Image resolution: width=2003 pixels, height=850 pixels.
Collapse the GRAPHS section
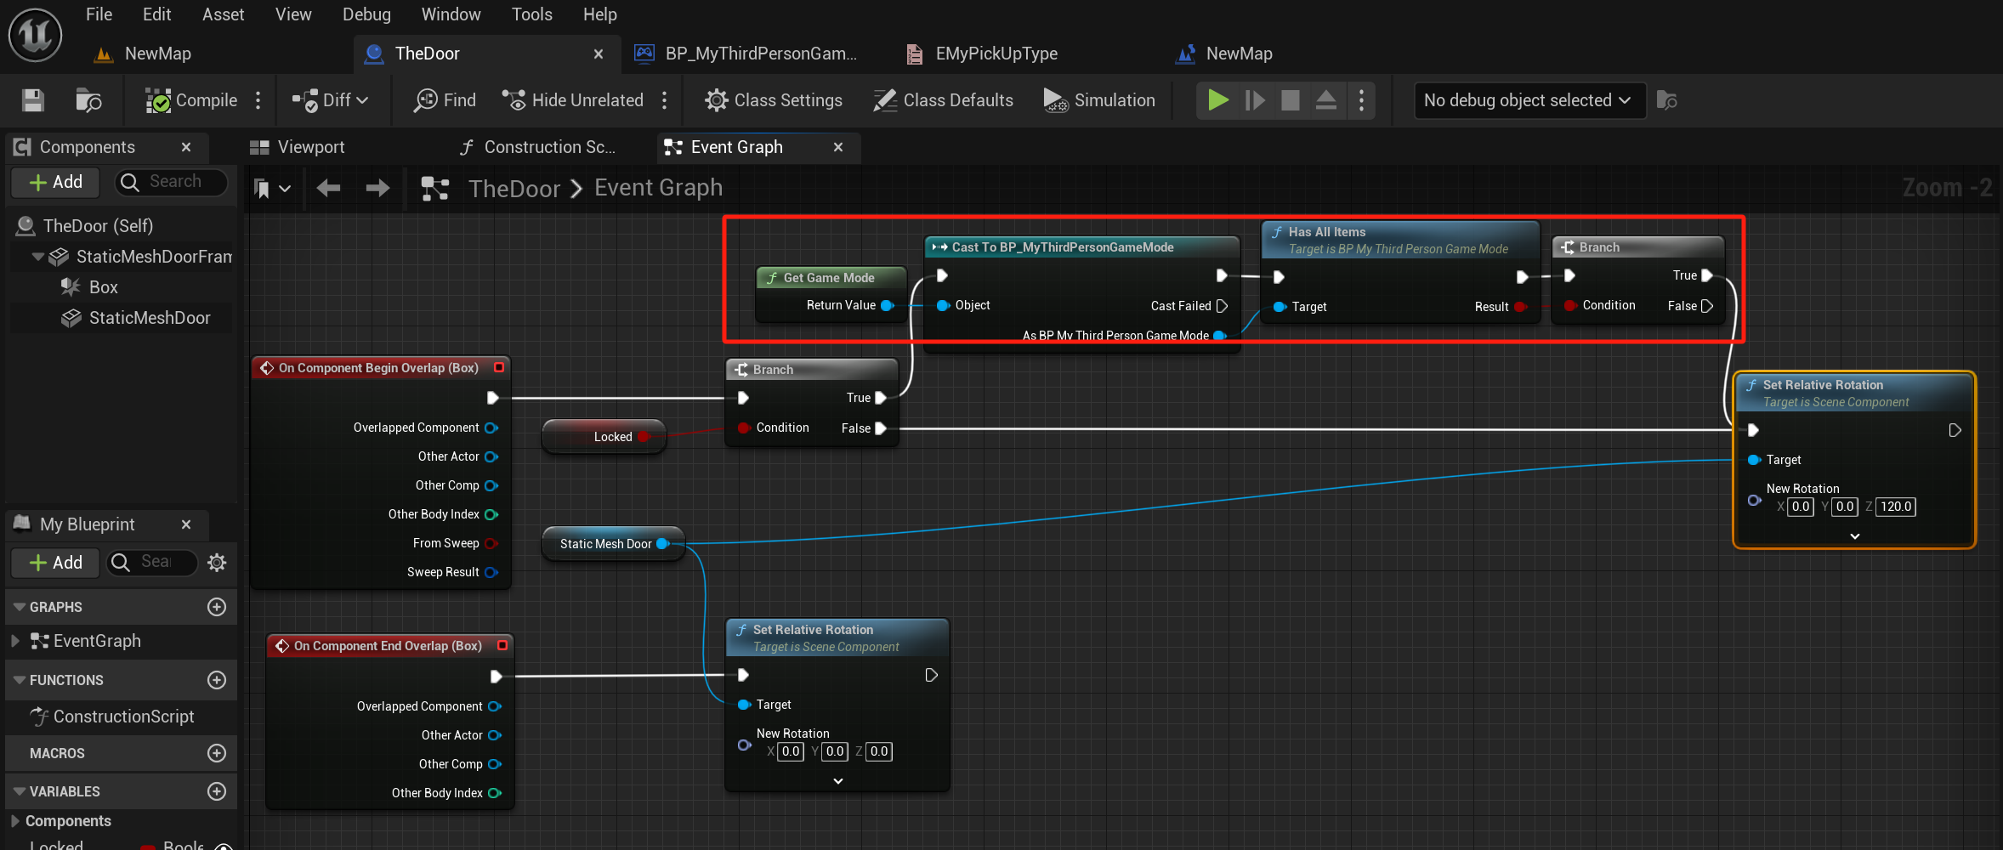[x=20, y=607]
